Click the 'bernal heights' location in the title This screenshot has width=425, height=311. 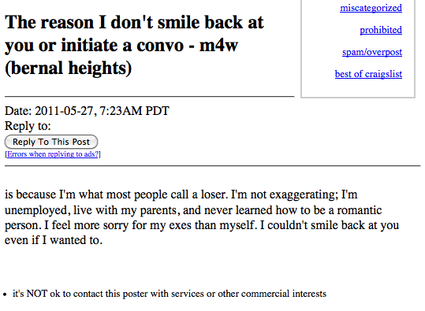(x=69, y=68)
